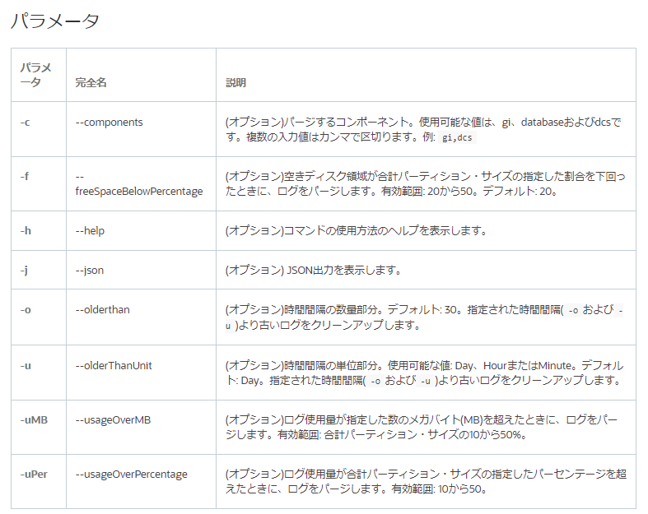Click description mentioning 有効範囲: 10から50

[x=426, y=481]
